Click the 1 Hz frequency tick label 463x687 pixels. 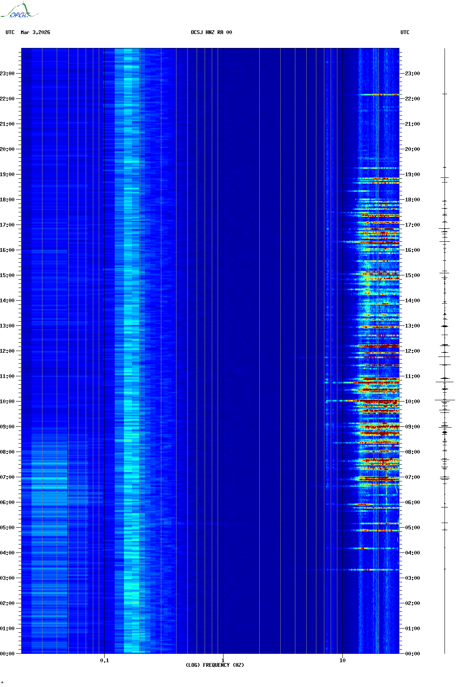pyautogui.click(x=223, y=660)
